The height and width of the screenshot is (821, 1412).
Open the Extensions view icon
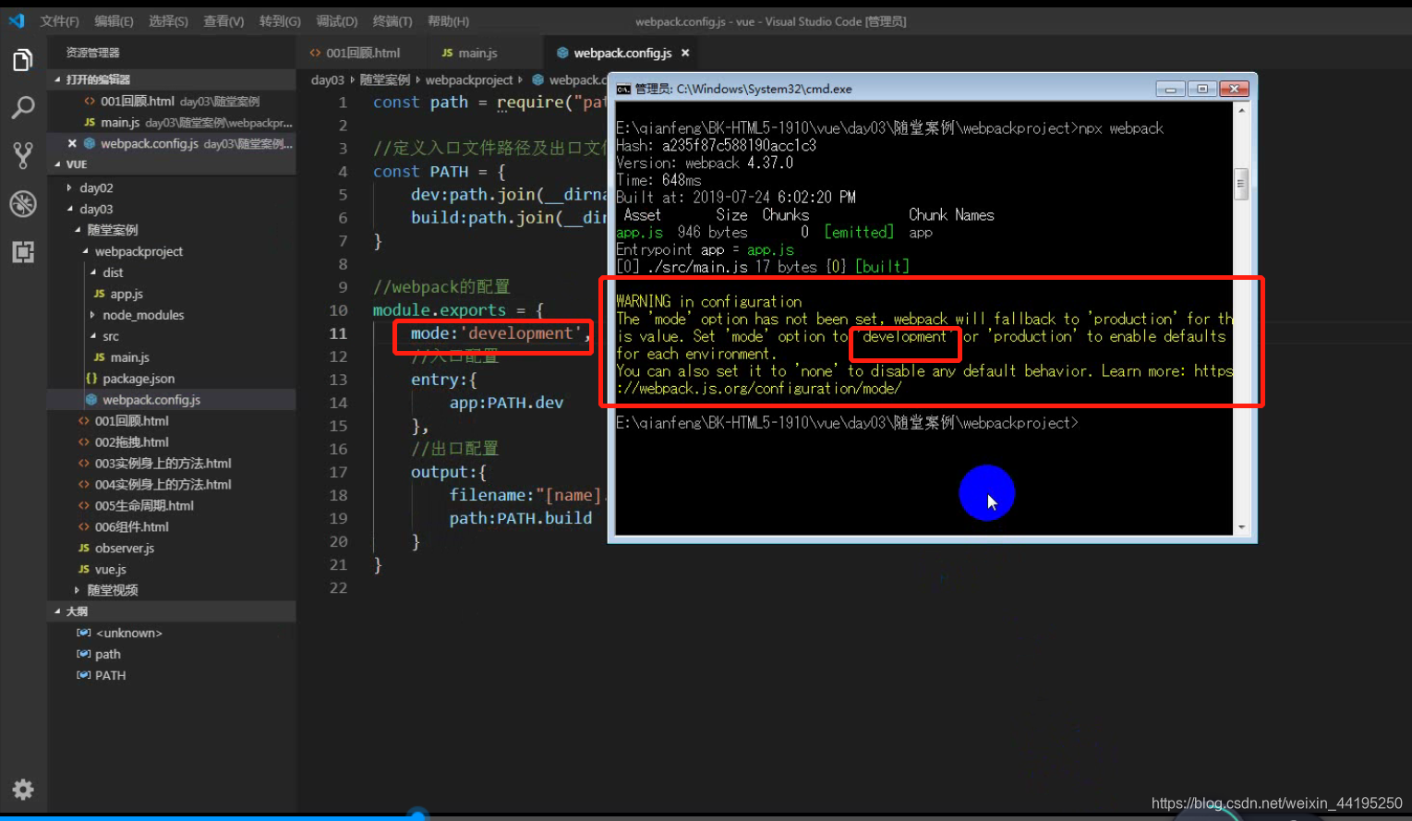(x=22, y=251)
